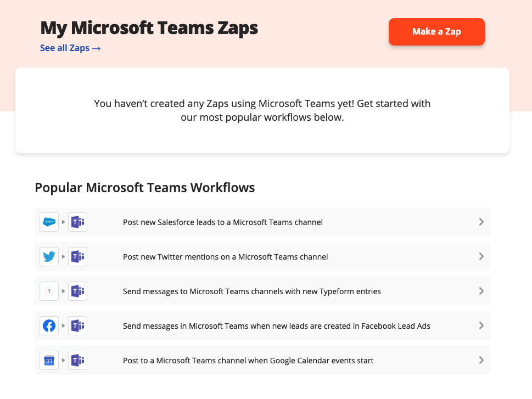
Task: Open the Facebook Lead Ads workflow chevron
Action: pyautogui.click(x=481, y=325)
